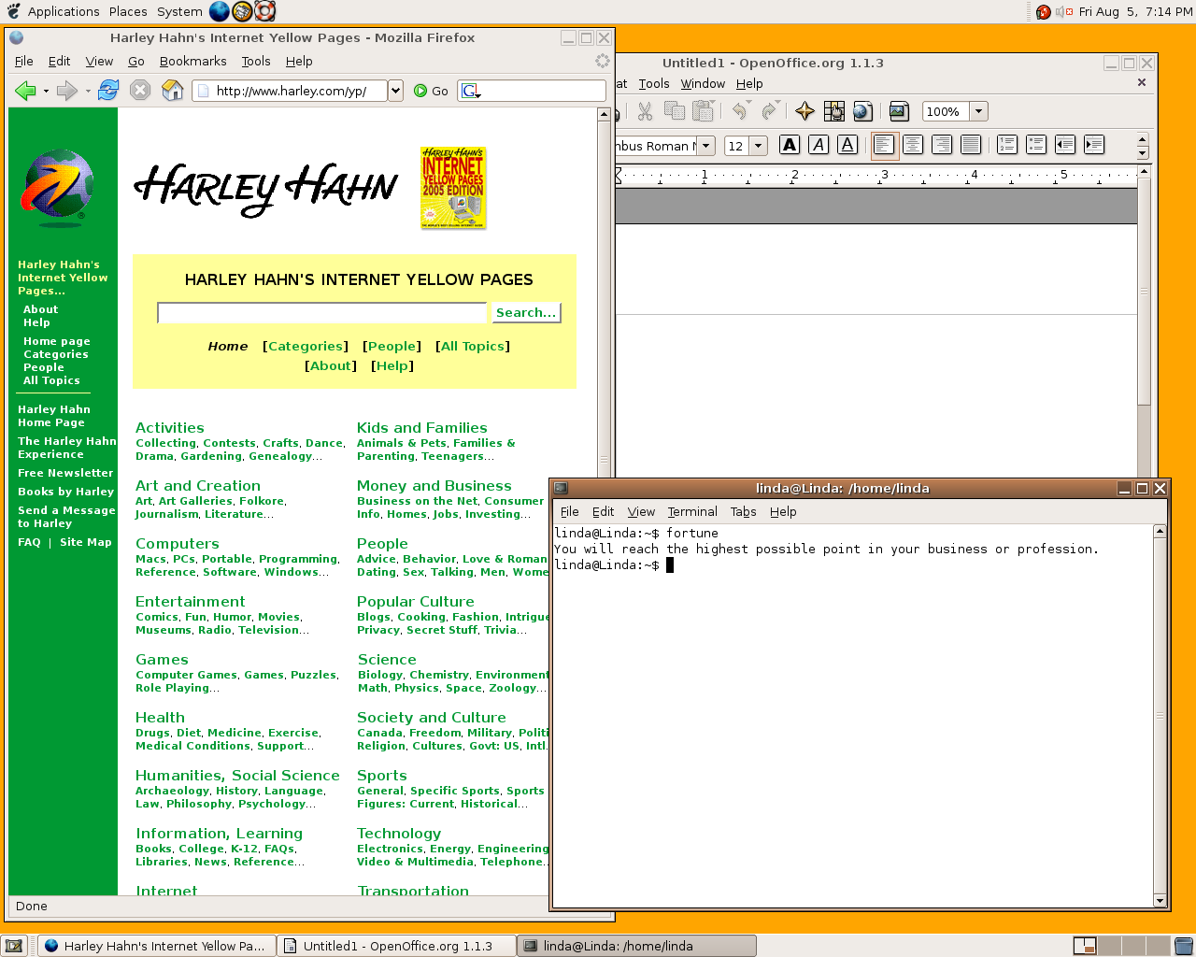Click the Firefox URL address field

coord(291,91)
